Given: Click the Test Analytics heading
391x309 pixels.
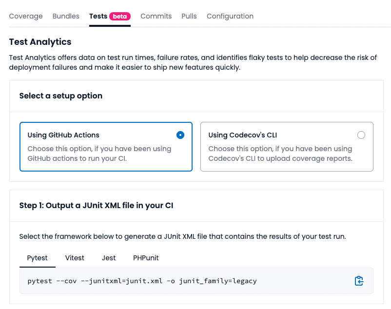Looking at the screenshot, I should (x=40, y=42).
